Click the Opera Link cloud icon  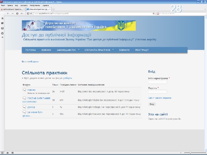click(x=8, y=153)
